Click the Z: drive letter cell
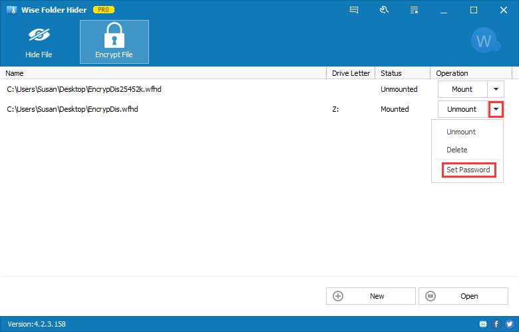519x332 pixels. pyautogui.click(x=335, y=109)
